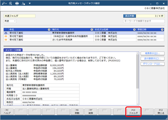Expand the title bar dropdown arrow
The height and width of the screenshot is (120, 168).
(x=30, y=4)
